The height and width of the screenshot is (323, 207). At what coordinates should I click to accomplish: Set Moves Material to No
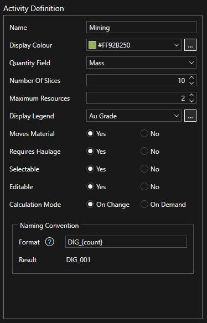(x=150, y=134)
